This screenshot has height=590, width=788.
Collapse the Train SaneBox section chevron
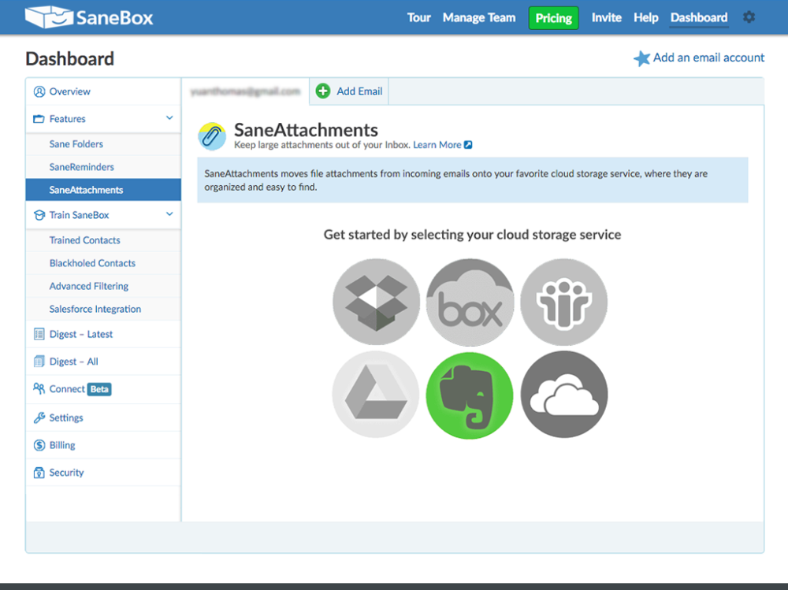tap(169, 214)
